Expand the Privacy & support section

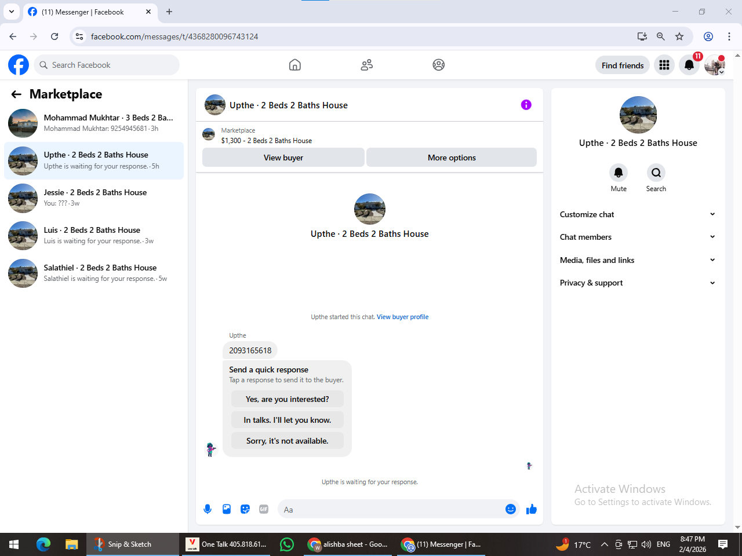click(638, 283)
